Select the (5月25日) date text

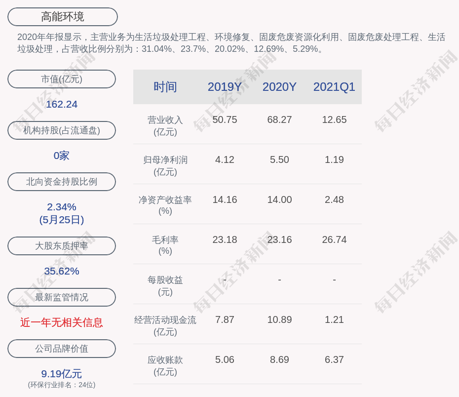coord(62,220)
